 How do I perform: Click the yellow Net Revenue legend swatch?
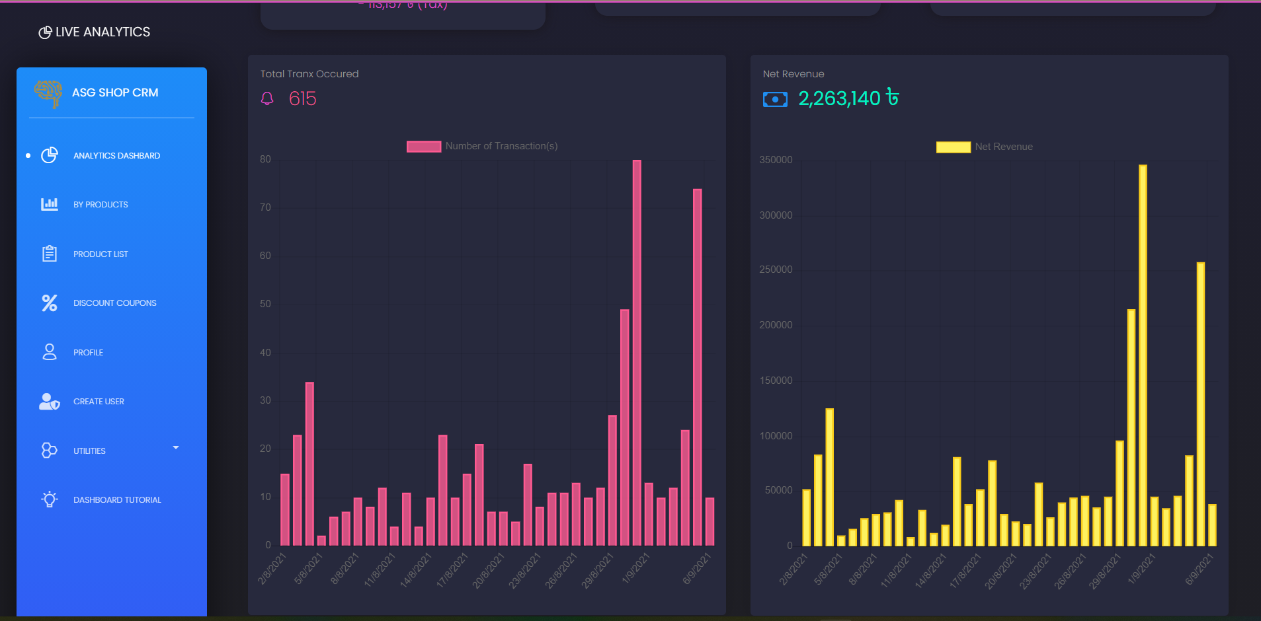pos(953,147)
